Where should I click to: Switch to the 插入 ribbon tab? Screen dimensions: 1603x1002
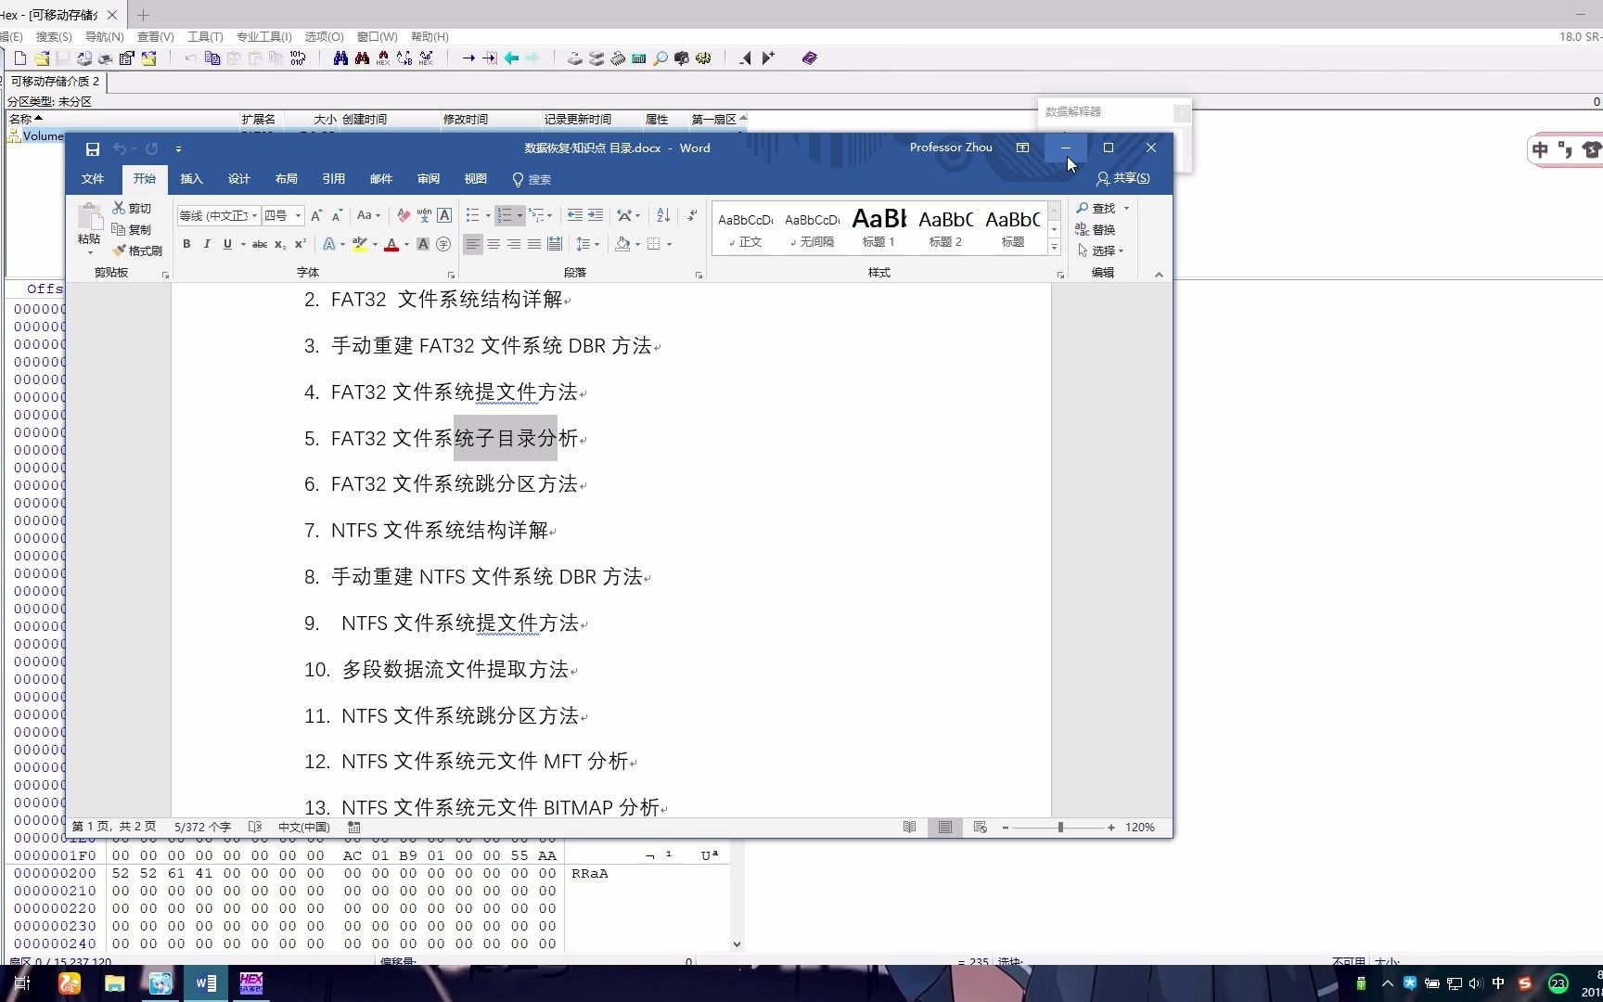191,178
